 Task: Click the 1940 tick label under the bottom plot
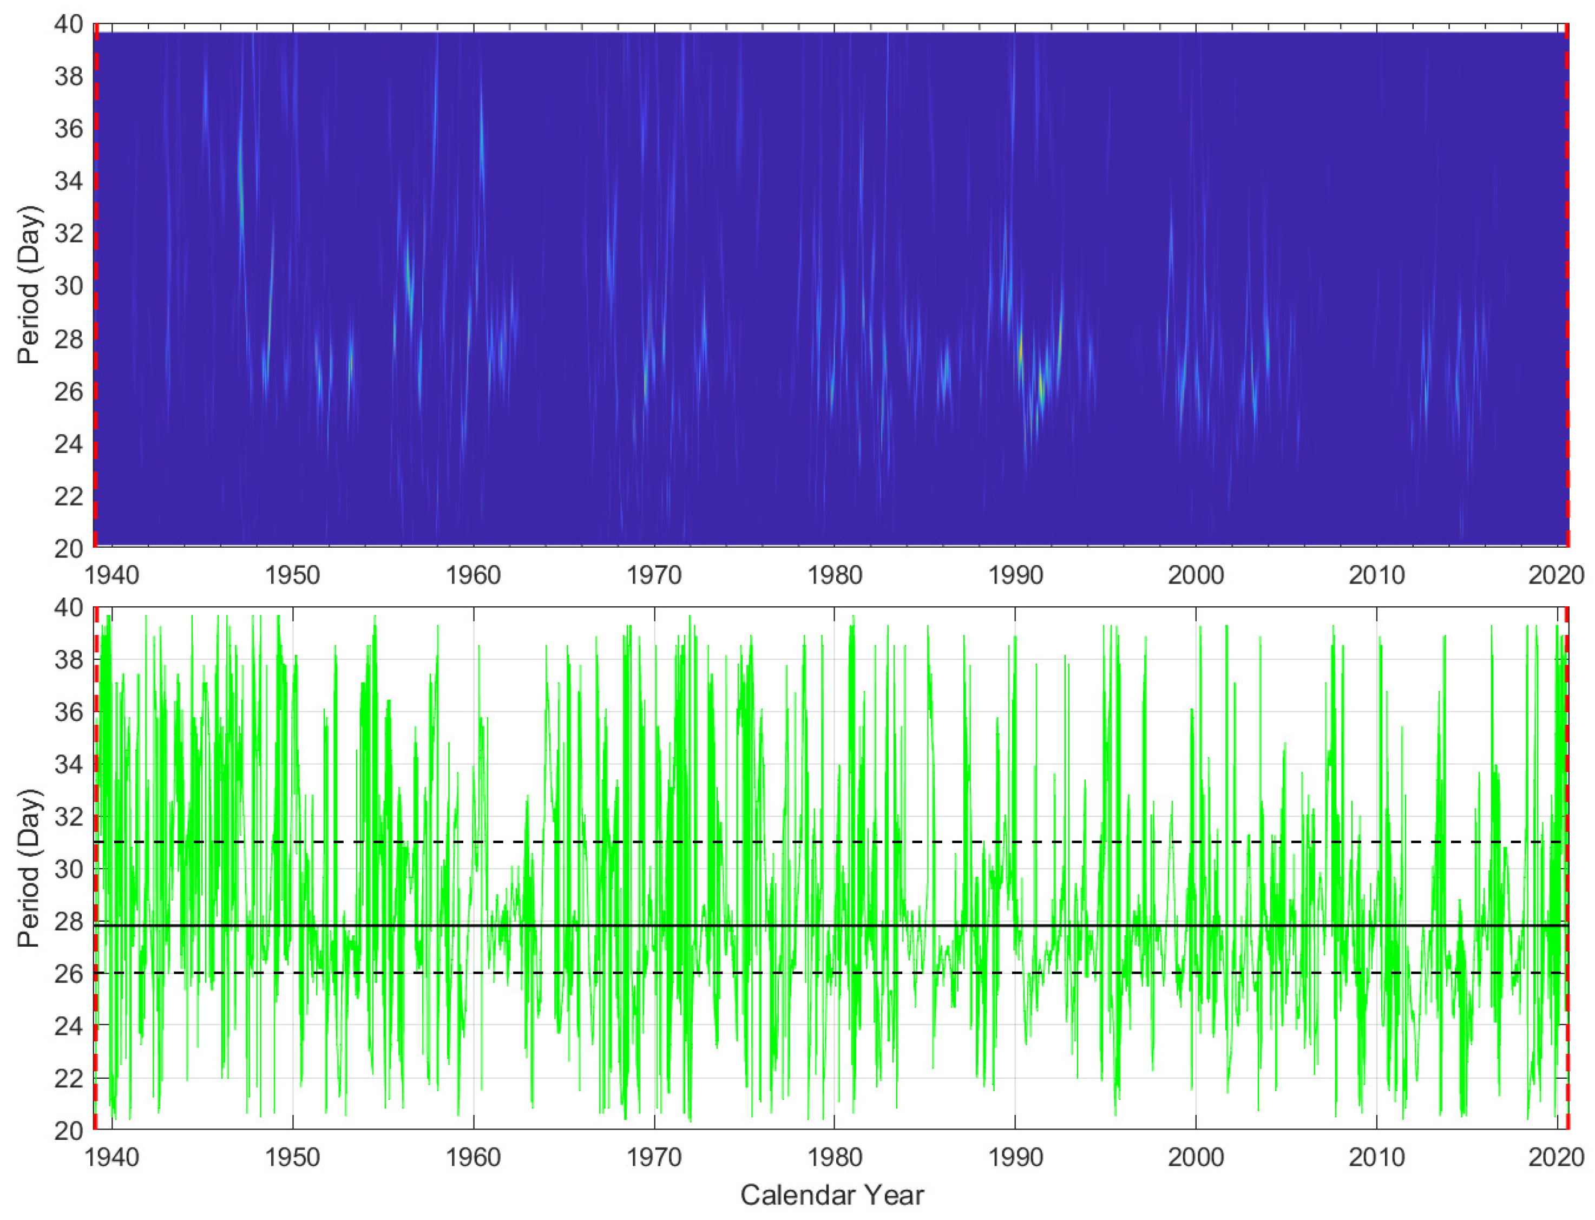(112, 1156)
